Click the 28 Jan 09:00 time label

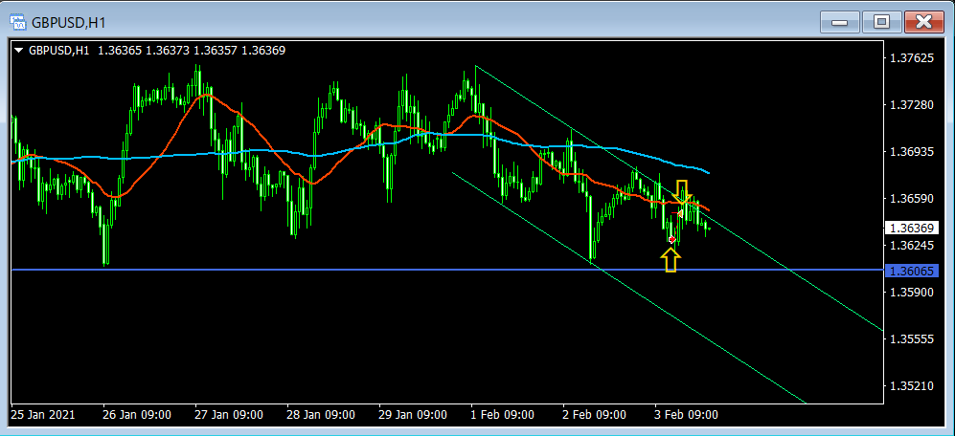click(x=321, y=415)
